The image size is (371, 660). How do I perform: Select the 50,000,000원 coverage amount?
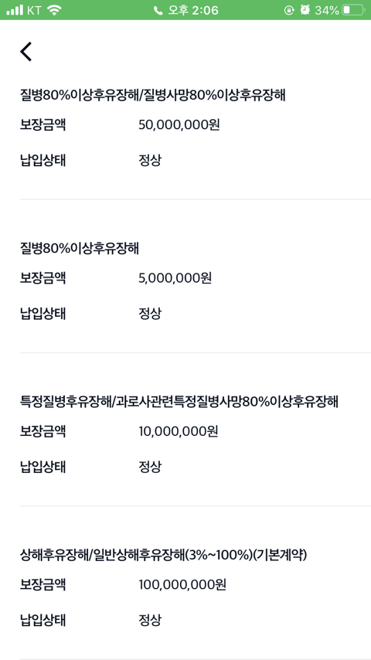point(179,125)
